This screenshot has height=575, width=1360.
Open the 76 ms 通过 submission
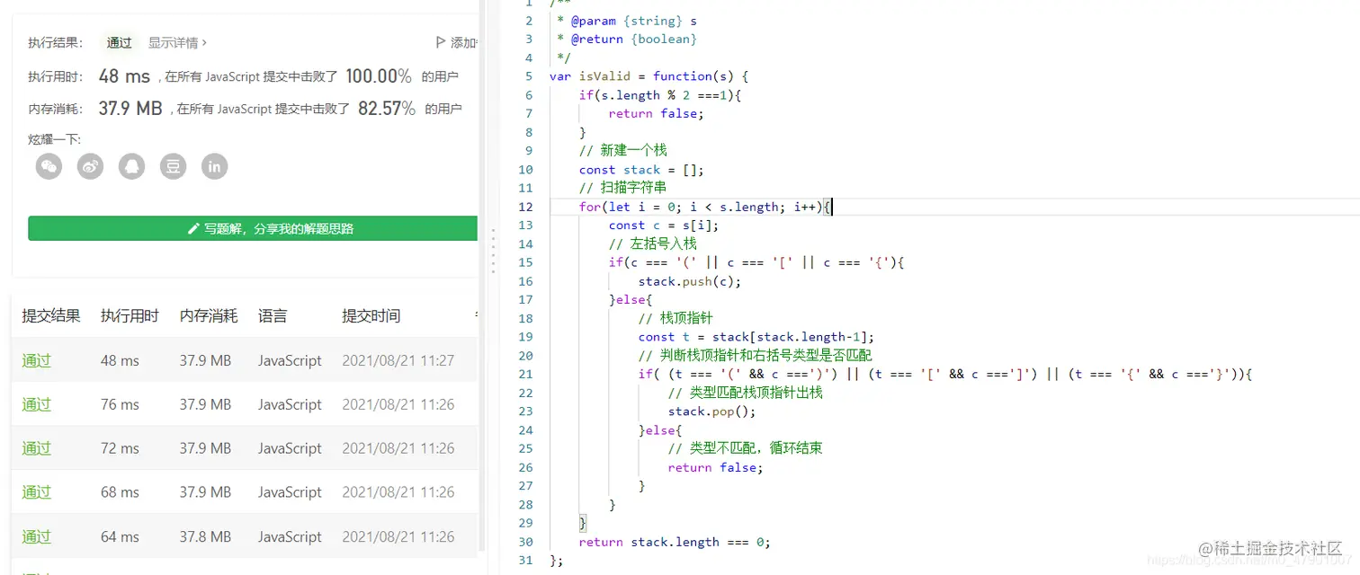point(36,404)
